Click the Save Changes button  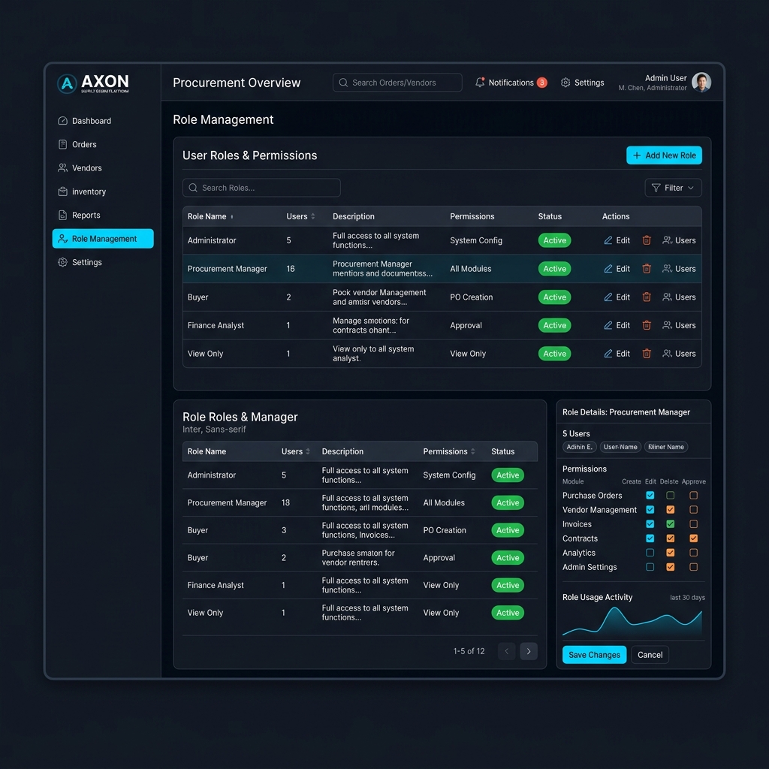(594, 655)
